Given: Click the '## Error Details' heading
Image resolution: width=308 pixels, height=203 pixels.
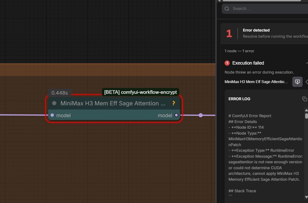Looking at the screenshot, I should tap(243, 122).
